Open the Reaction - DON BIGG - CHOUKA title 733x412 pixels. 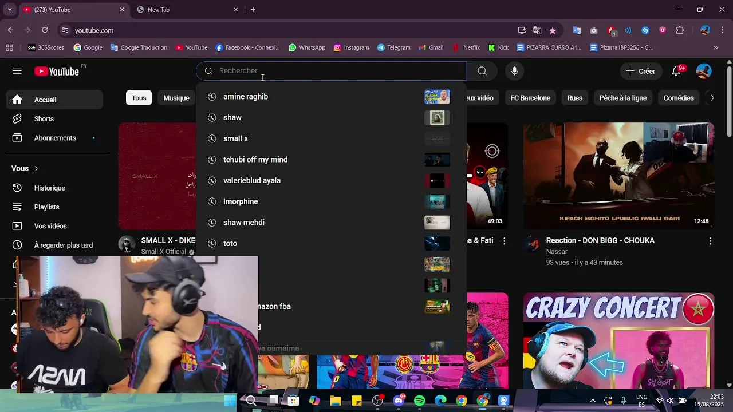[600, 241]
